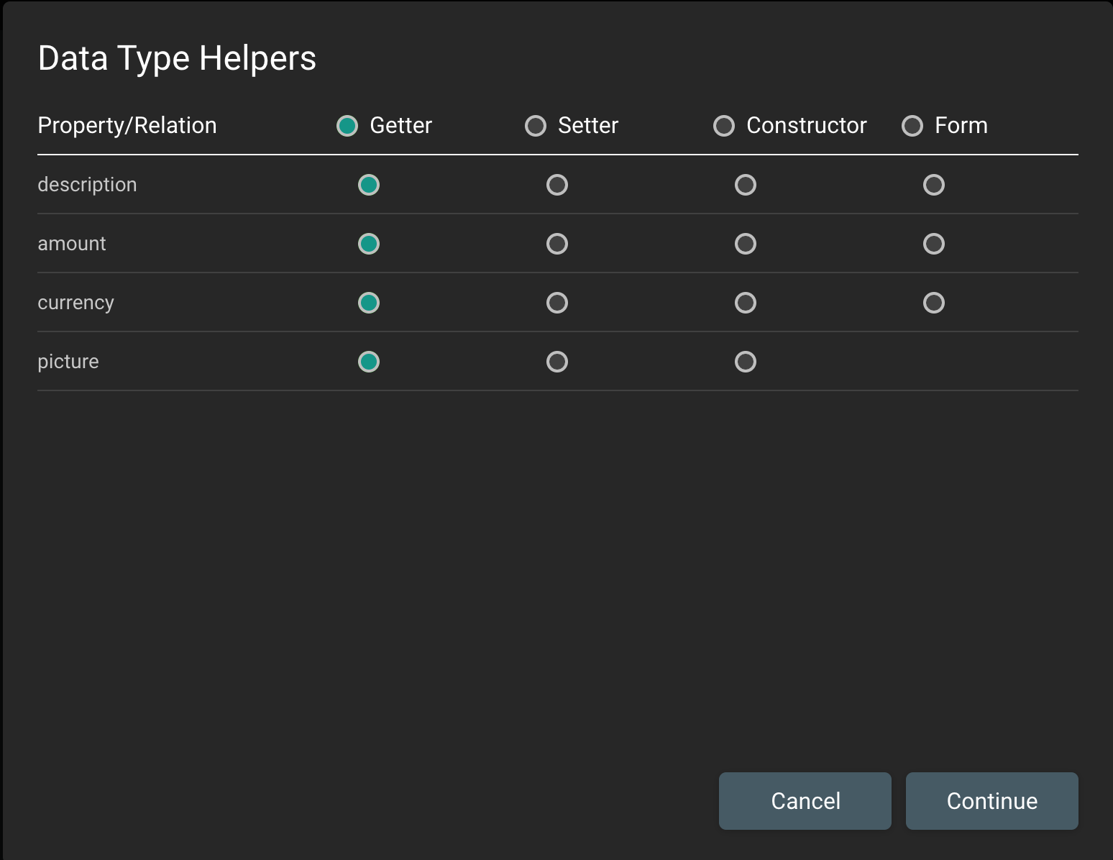Enable Setter for the amount property
The height and width of the screenshot is (860, 1113).
[556, 244]
